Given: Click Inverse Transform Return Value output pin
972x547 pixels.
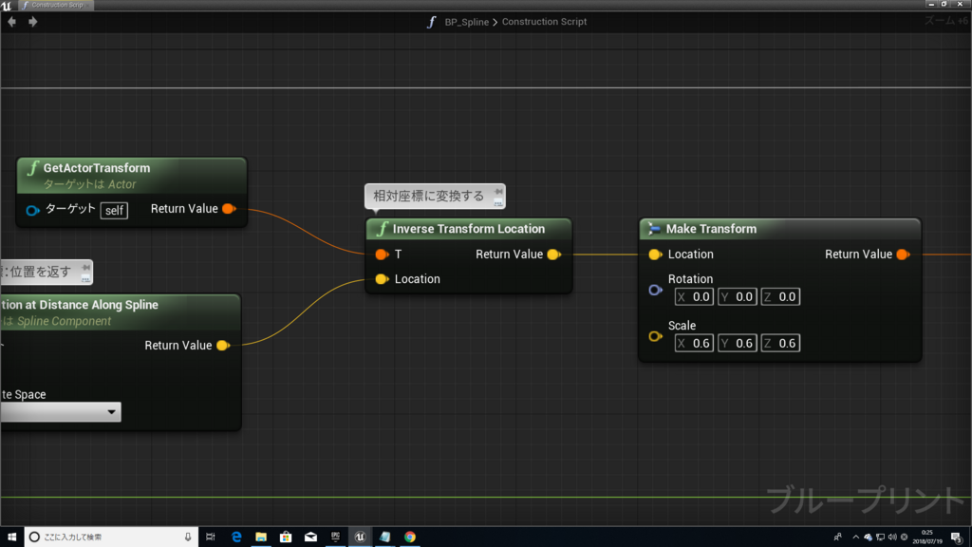Looking at the screenshot, I should [x=554, y=255].
